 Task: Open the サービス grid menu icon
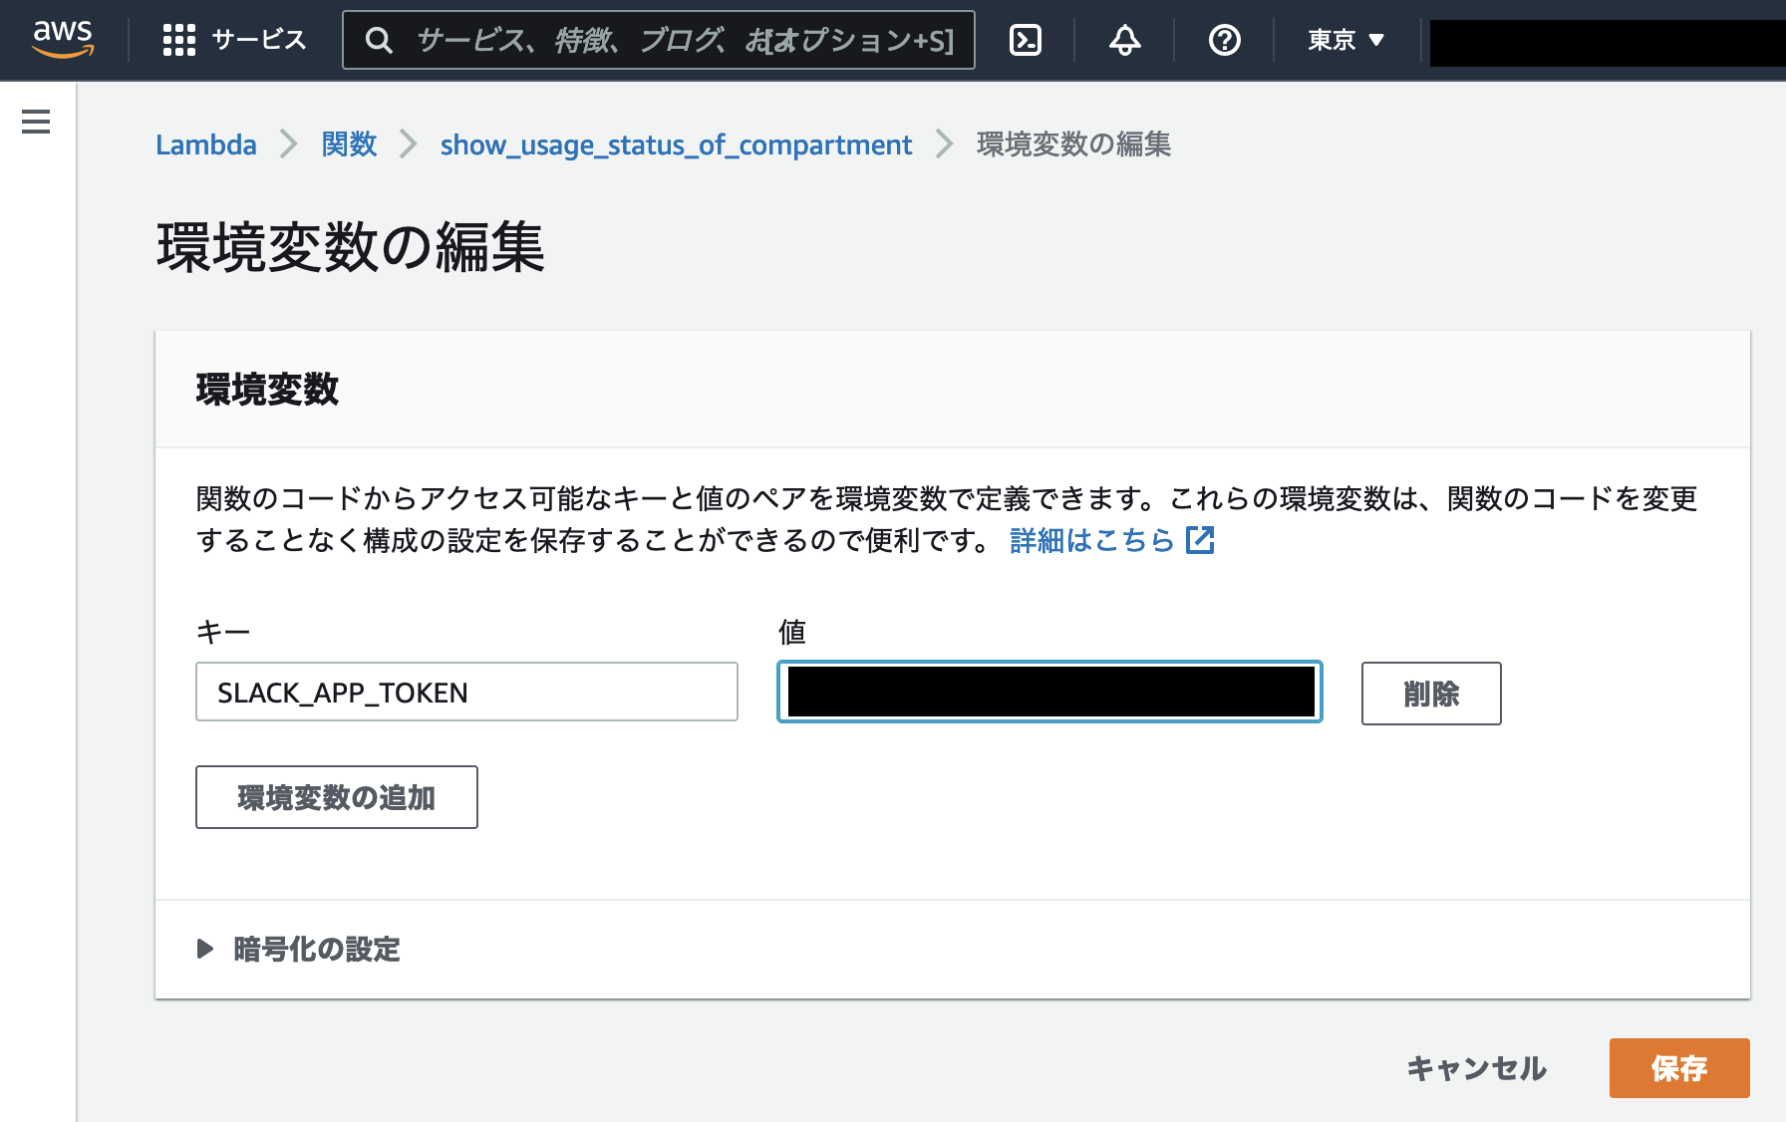179,40
